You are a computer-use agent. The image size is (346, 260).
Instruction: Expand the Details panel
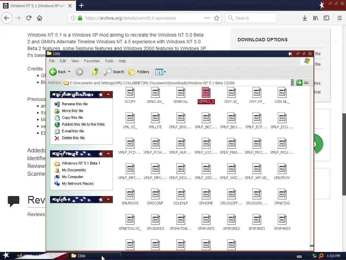[108, 199]
